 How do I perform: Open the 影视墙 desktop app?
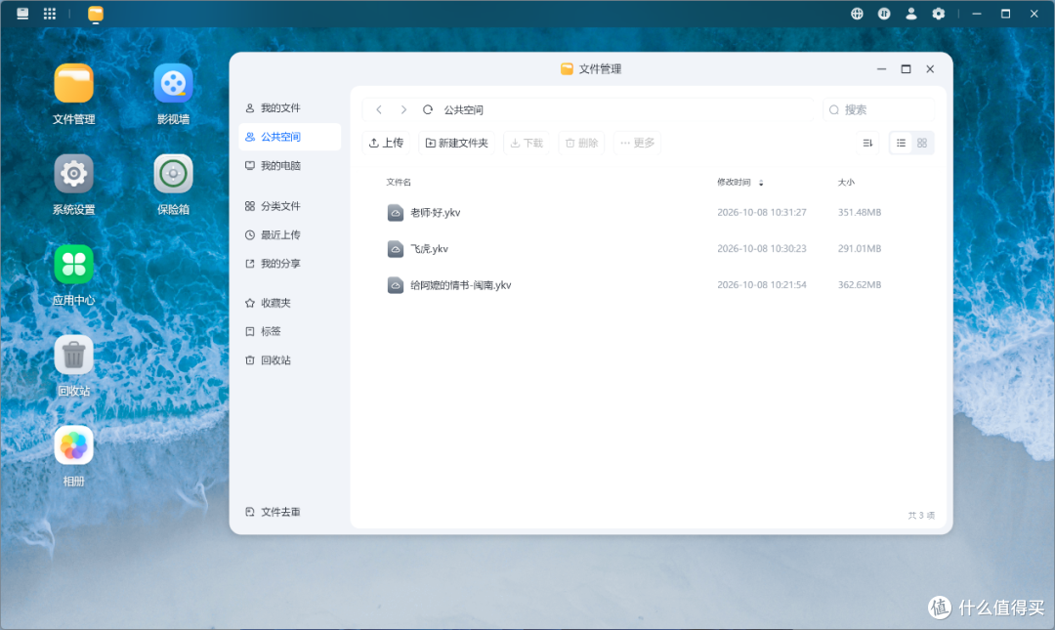[x=173, y=84]
